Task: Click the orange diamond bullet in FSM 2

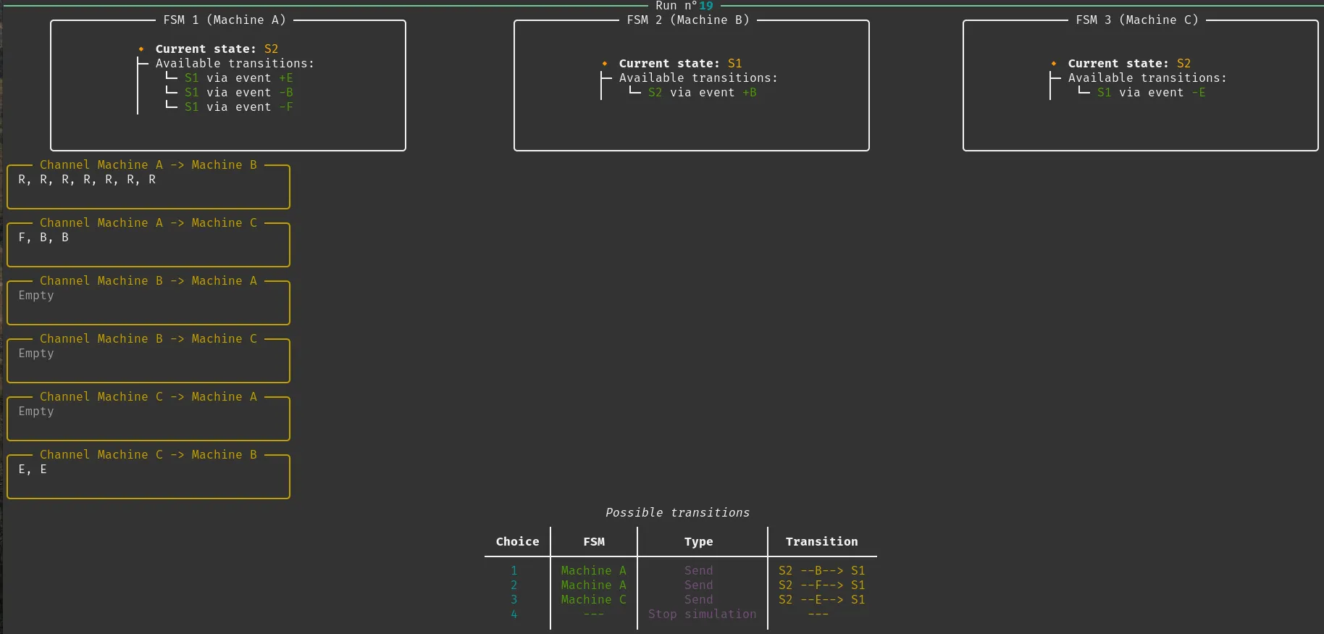Action: tap(605, 64)
